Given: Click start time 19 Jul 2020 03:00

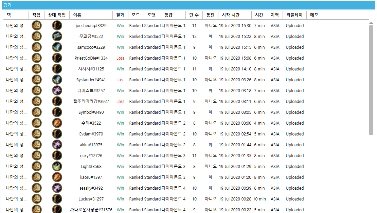Looking at the screenshot, I should tap(235, 123).
